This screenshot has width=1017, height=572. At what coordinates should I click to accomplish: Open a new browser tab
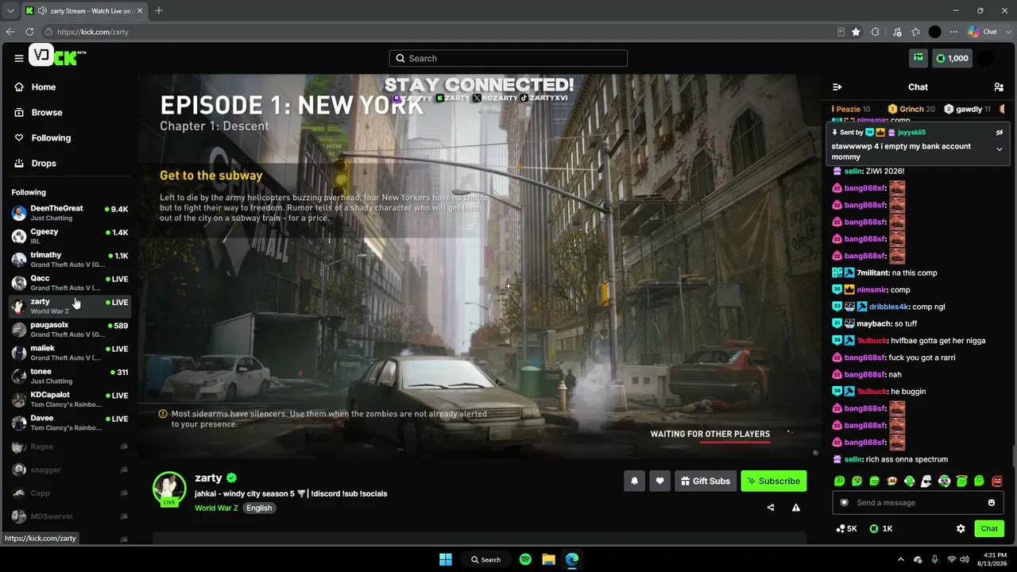[x=159, y=11]
